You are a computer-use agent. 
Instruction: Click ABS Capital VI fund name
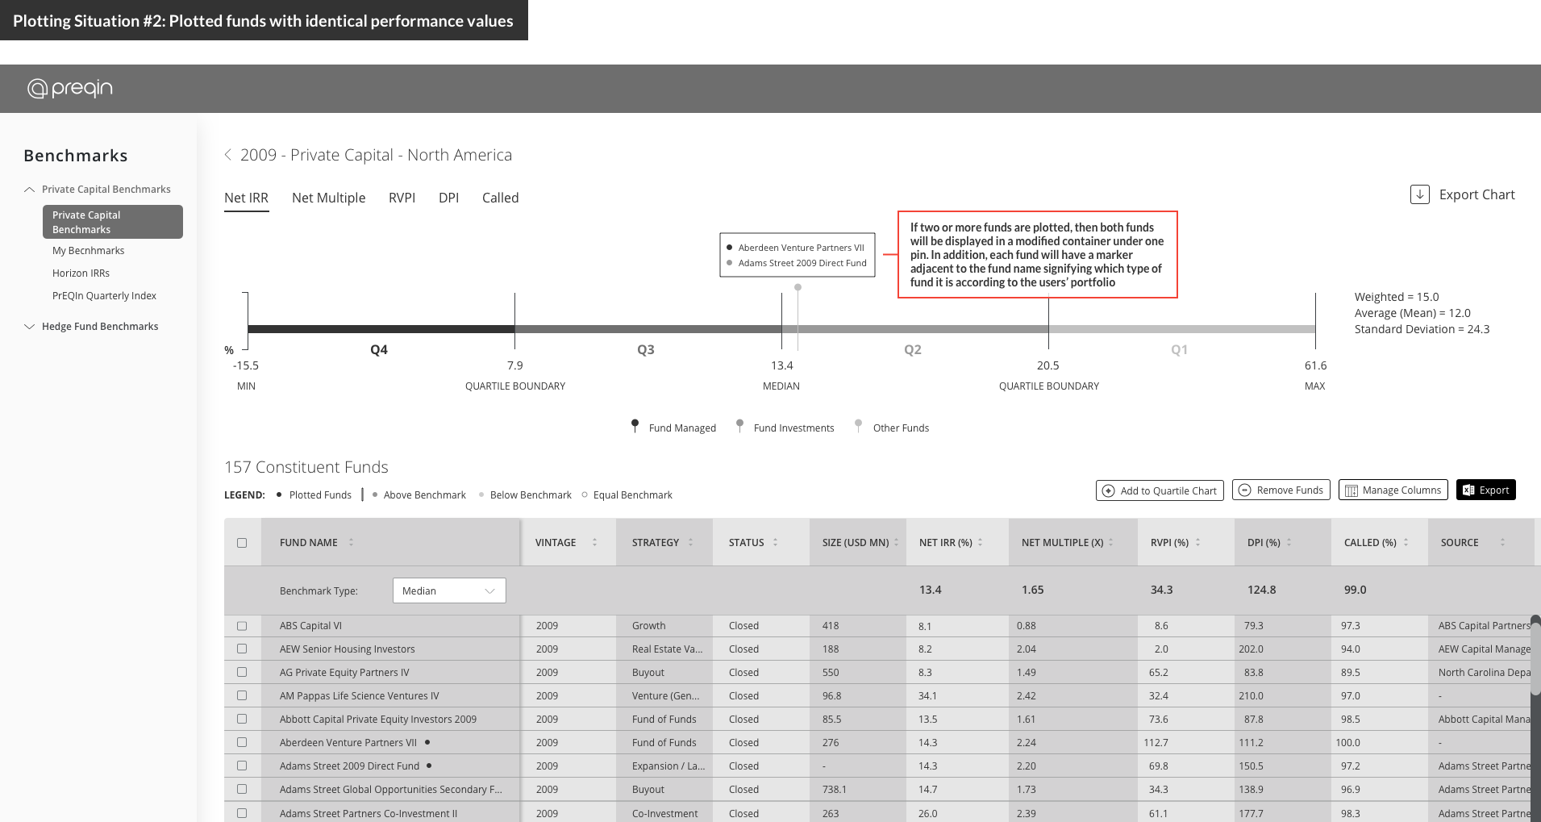tap(310, 626)
